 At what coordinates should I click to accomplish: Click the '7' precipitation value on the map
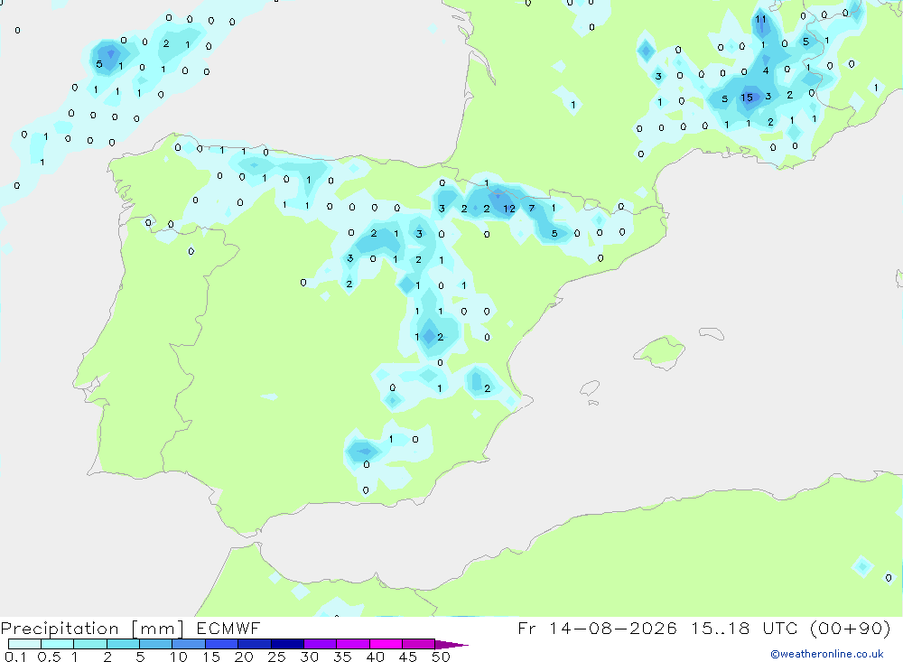(532, 208)
